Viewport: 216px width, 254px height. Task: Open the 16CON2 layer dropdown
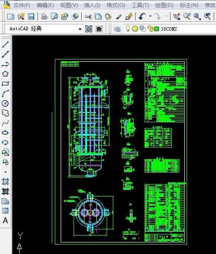pos(169,29)
